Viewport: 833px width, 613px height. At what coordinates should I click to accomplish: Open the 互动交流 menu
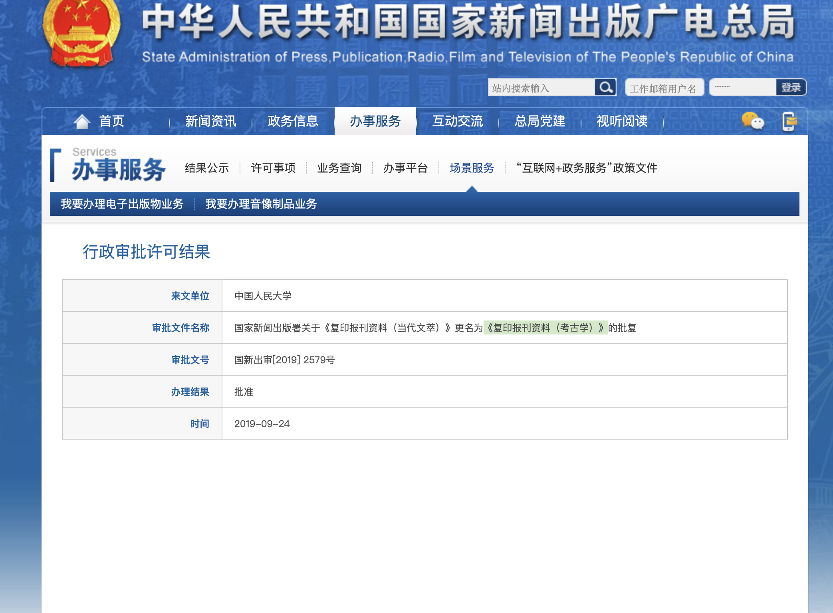pos(457,121)
